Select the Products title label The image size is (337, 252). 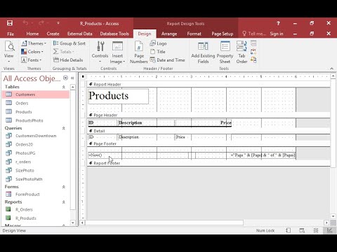coord(118,96)
